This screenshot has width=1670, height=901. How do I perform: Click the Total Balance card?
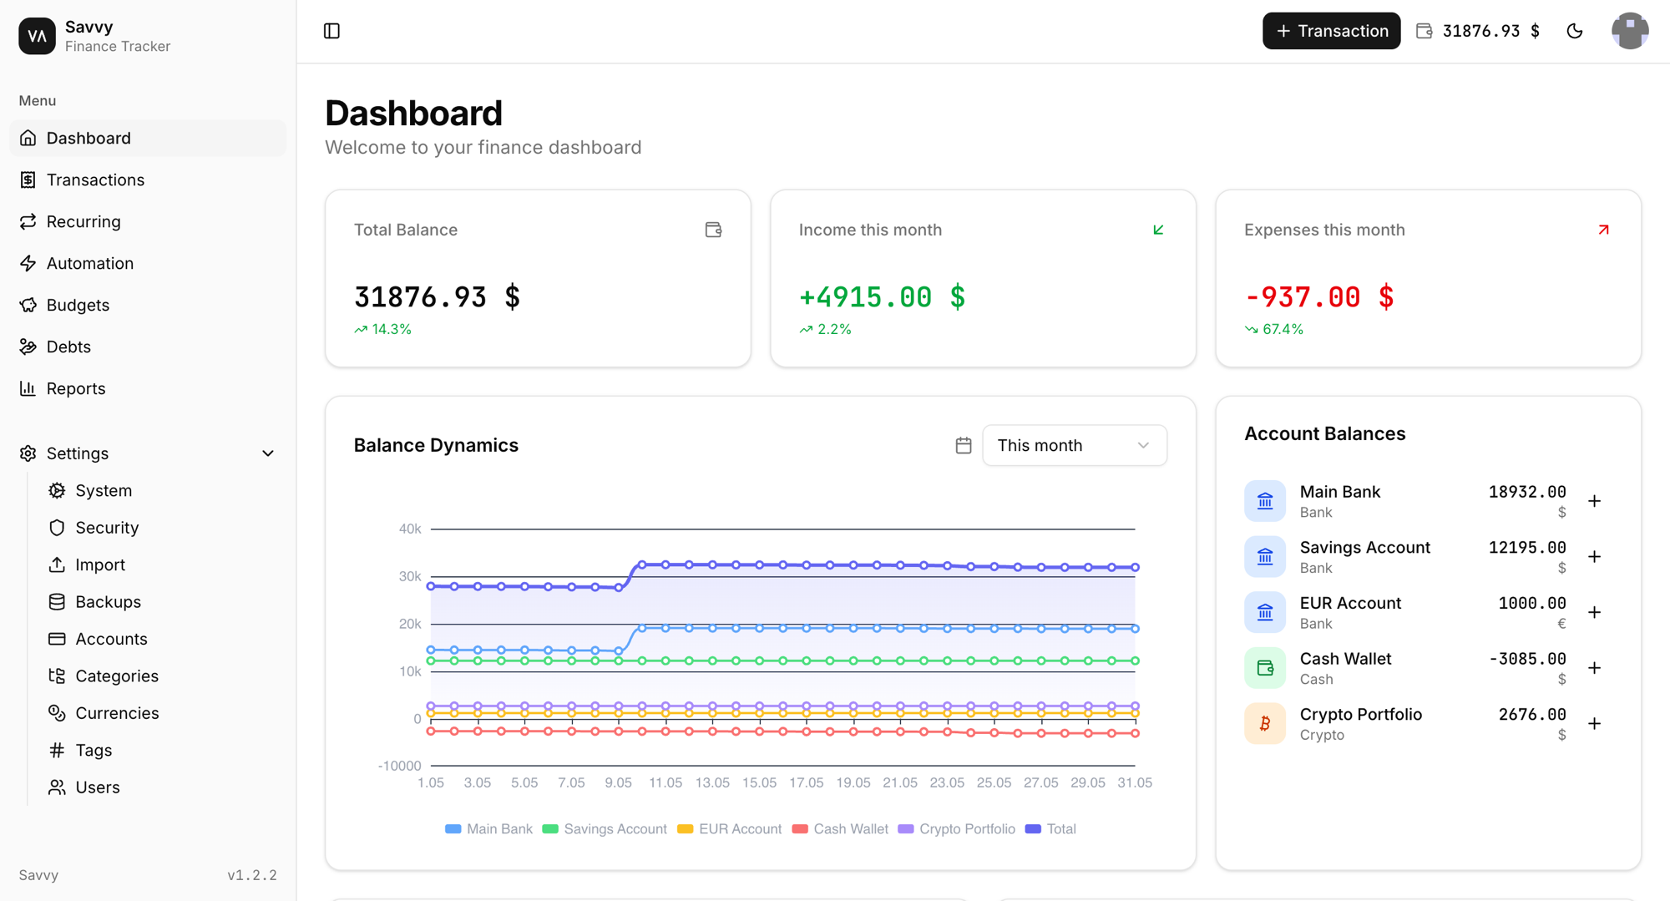click(538, 279)
